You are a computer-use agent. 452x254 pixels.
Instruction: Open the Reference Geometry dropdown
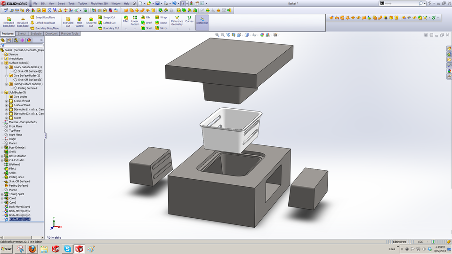point(177,28)
